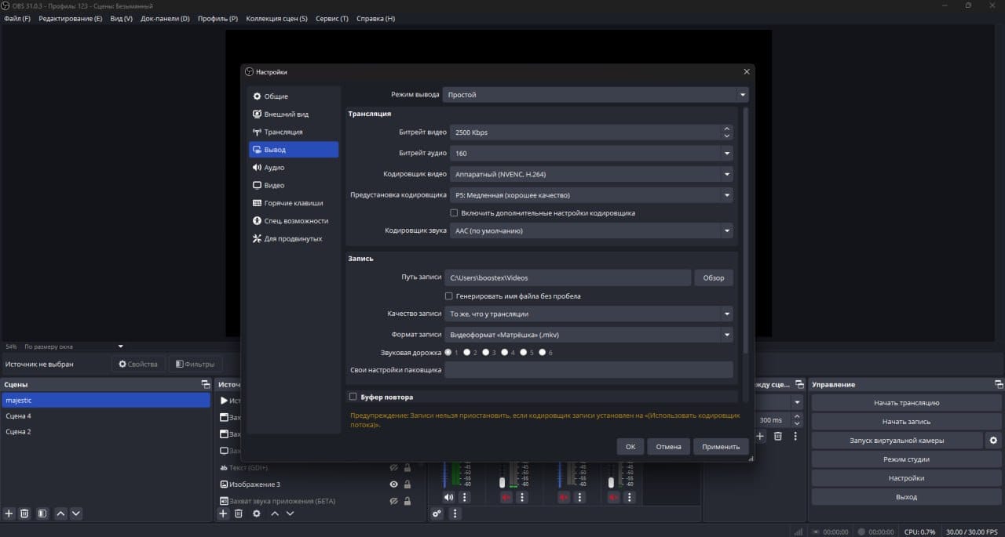The image size is (1005, 537).
Task: Add a scene transition with the plus icon
Action: click(x=760, y=436)
